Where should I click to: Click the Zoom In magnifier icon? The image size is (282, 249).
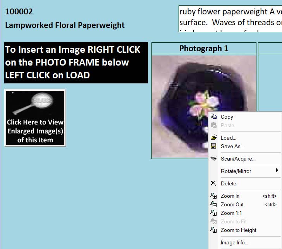[x=213, y=196]
